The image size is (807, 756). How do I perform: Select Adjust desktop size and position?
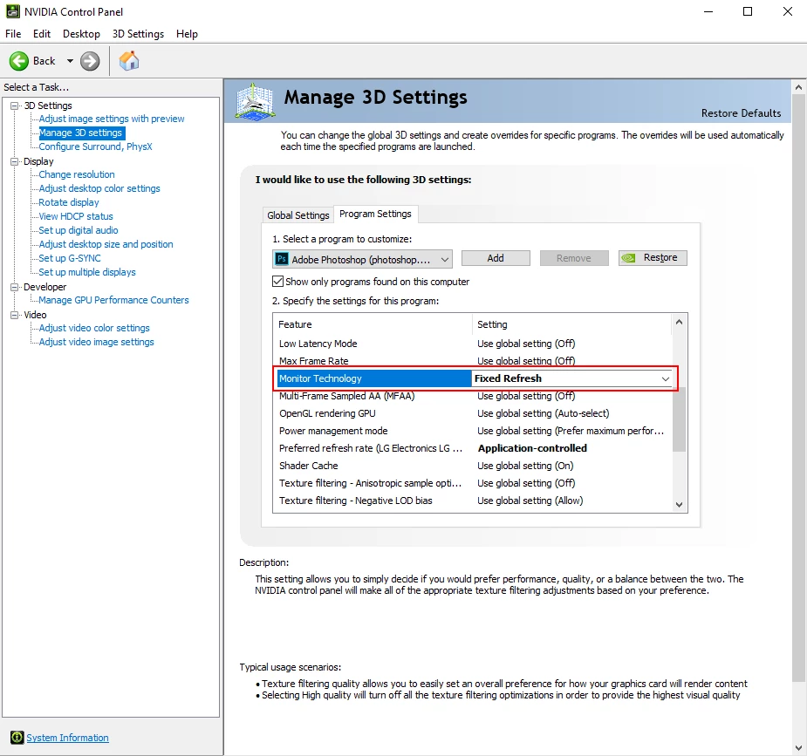point(106,244)
